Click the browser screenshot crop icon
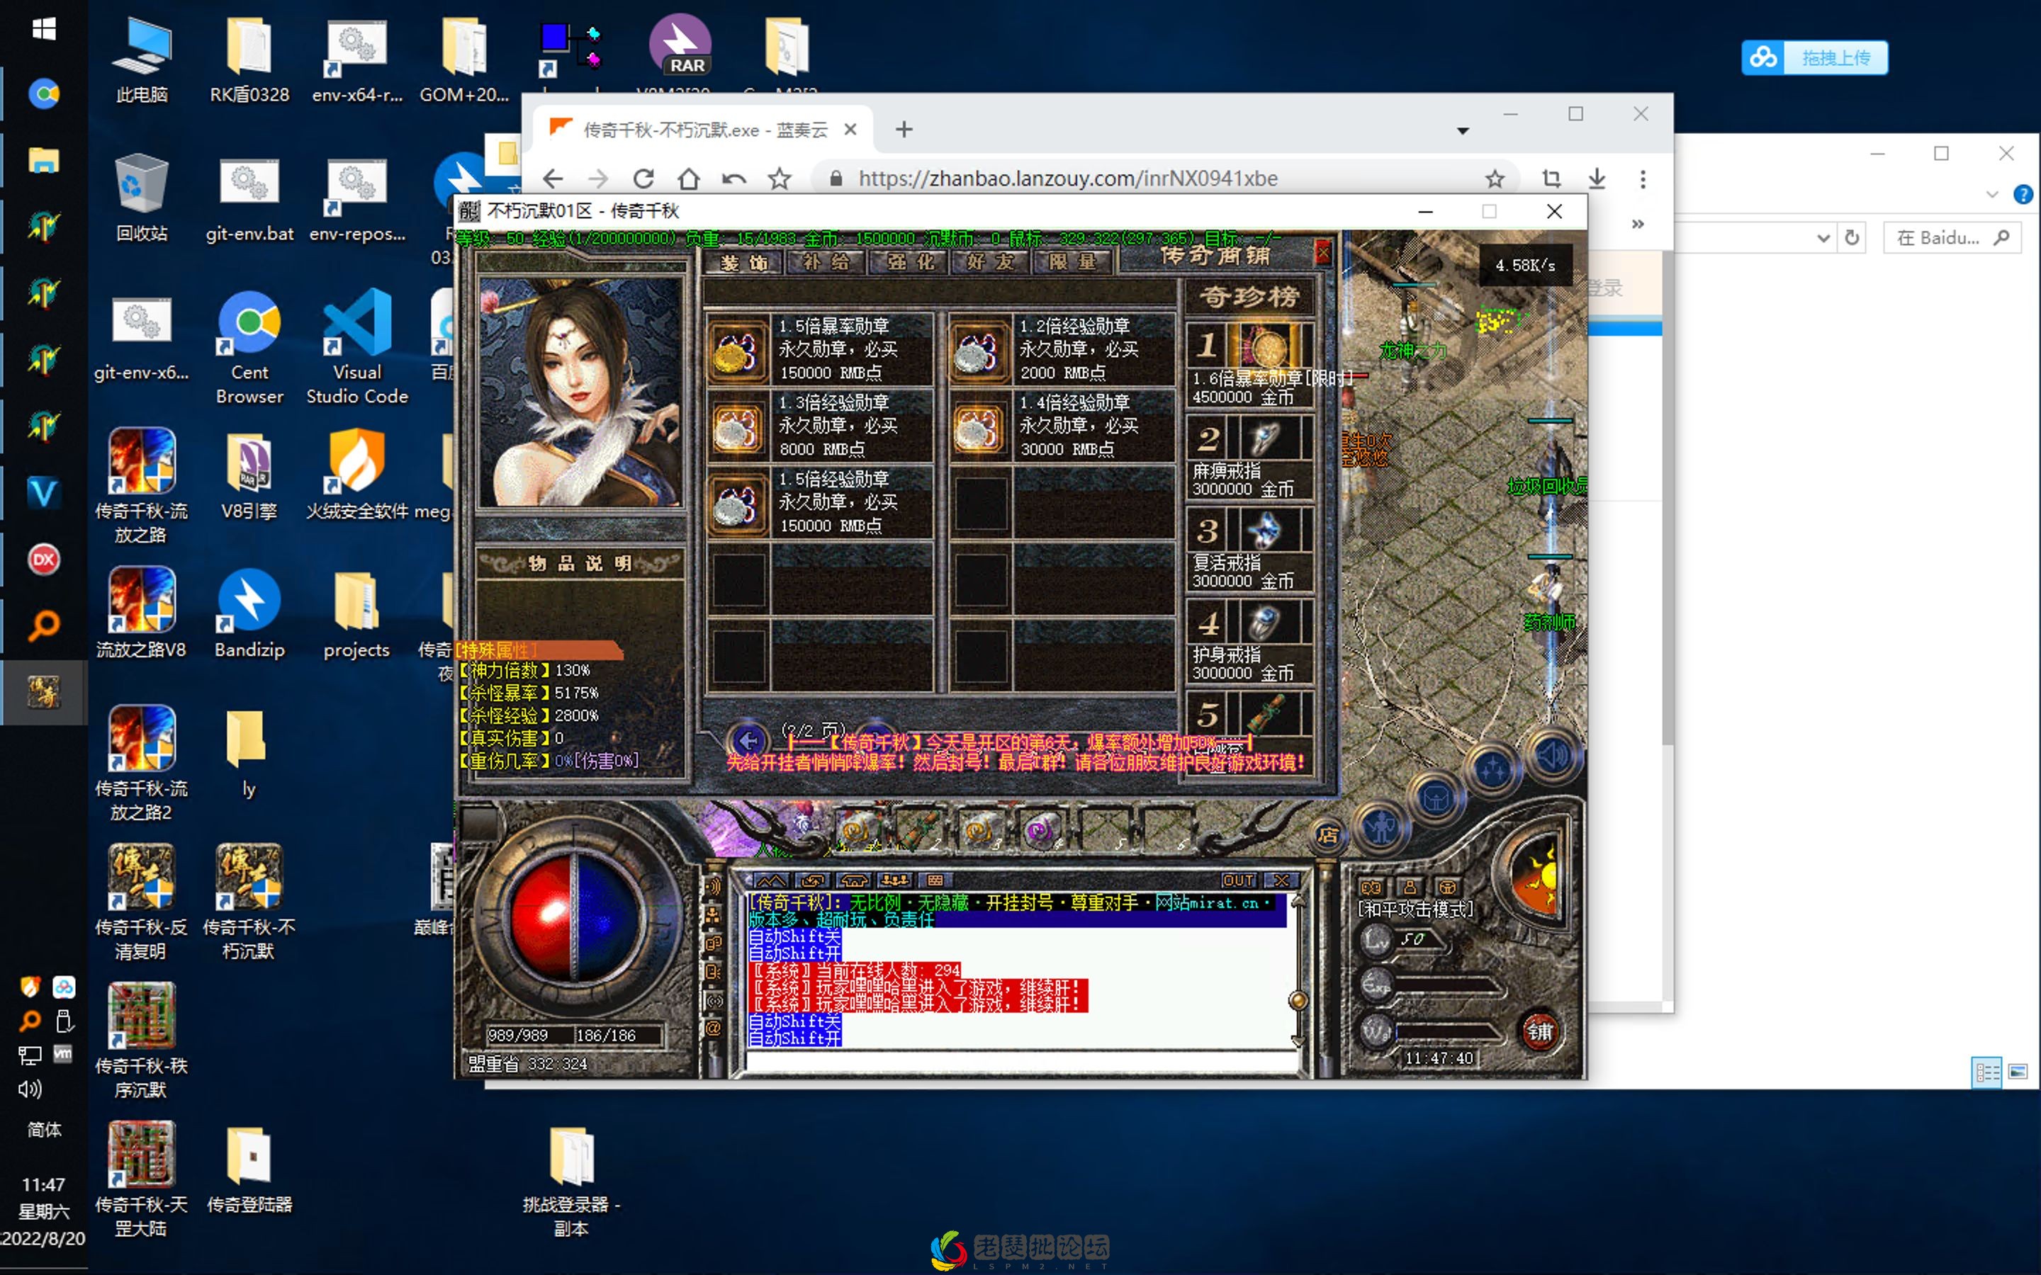 tap(1551, 178)
